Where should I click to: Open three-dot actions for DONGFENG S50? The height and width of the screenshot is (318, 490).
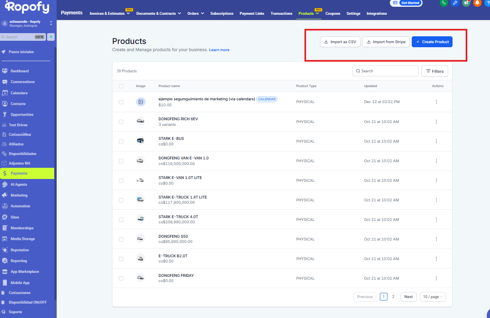click(436, 239)
